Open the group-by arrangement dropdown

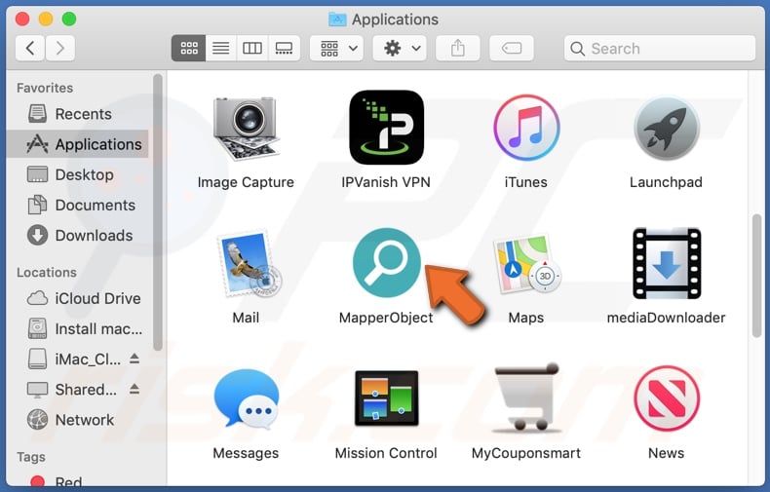pos(337,48)
